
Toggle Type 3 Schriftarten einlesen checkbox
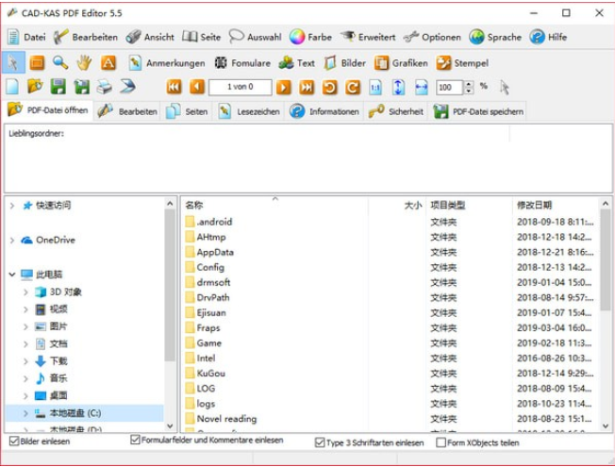320,442
